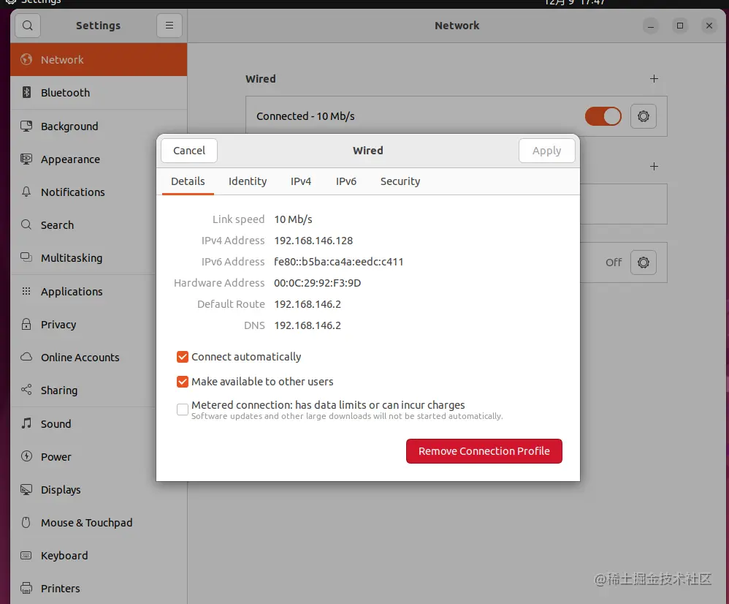Apply the Wired connection changes
Image resolution: width=729 pixels, height=604 pixels.
pos(546,151)
